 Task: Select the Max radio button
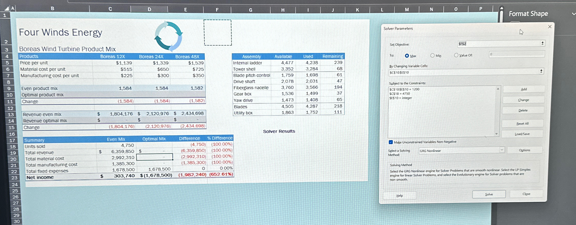[x=407, y=56]
